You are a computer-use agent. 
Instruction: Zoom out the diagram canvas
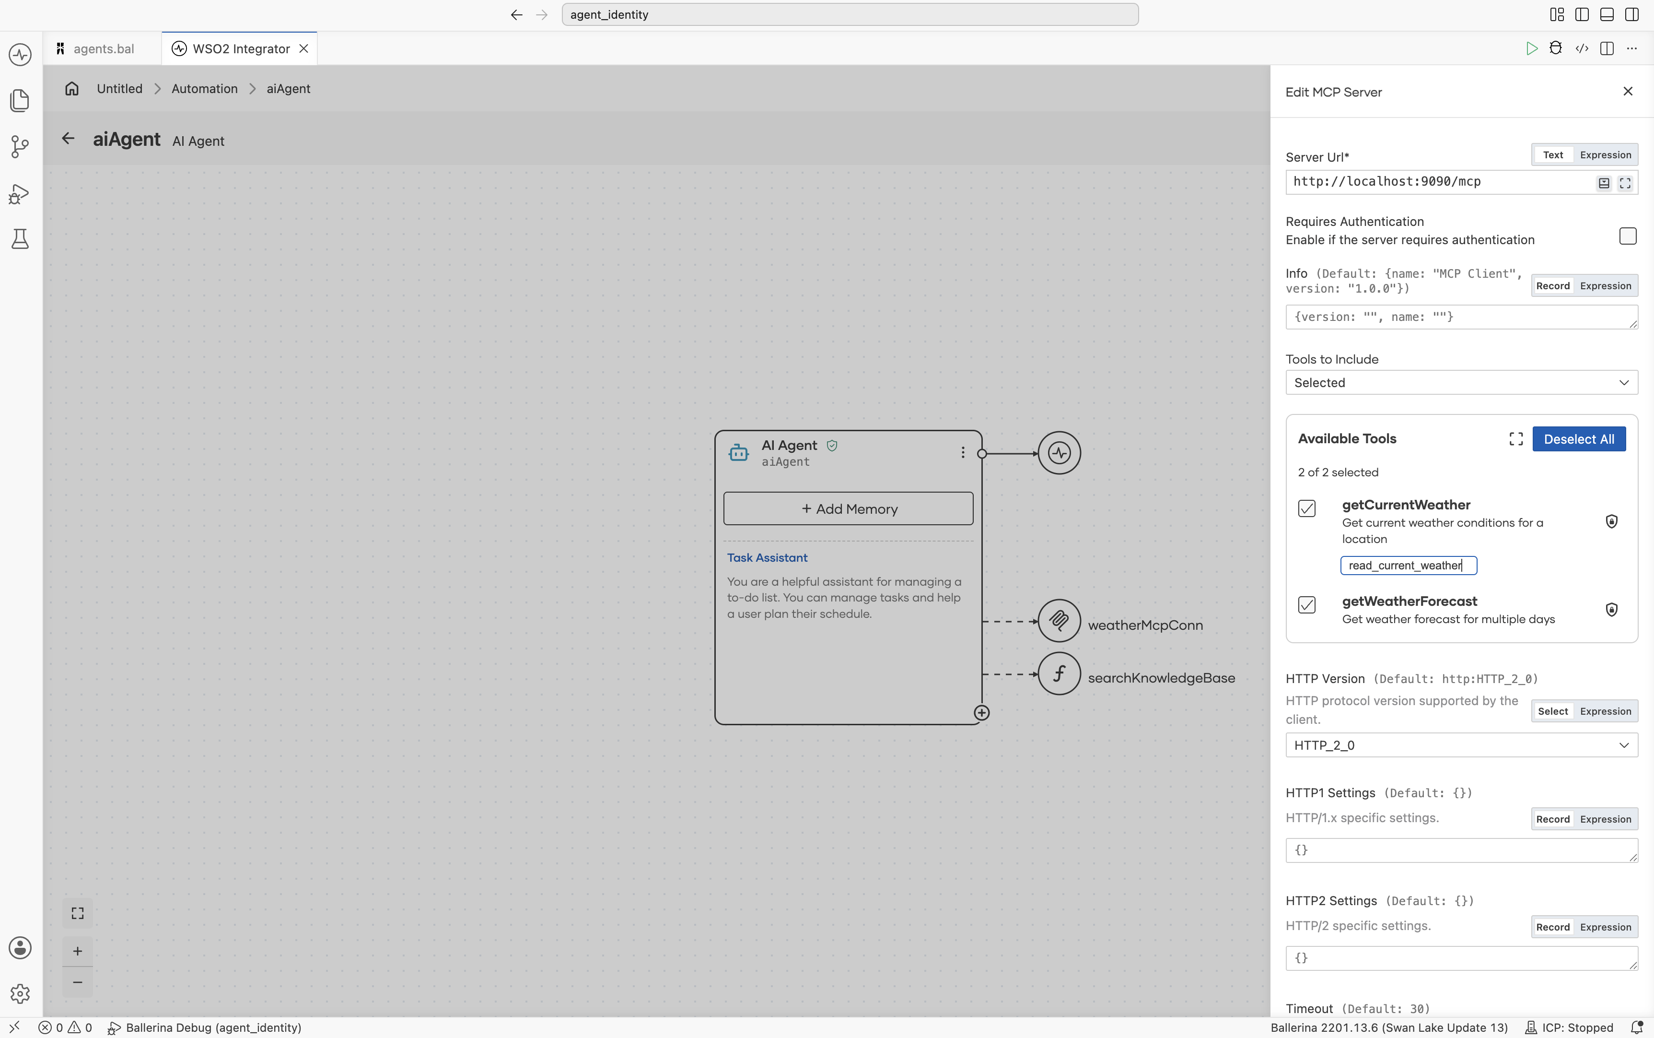click(78, 982)
